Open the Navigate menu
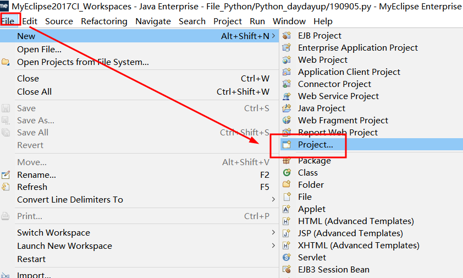 pos(153,21)
